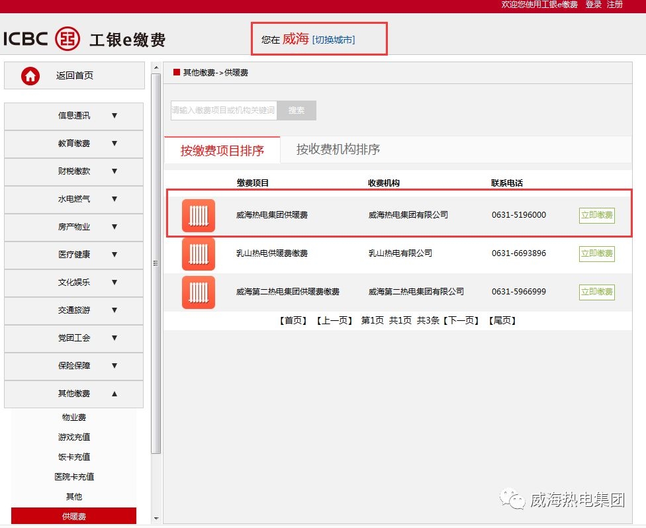The width and height of the screenshot is (646, 528).
Task: Click the radiator icon for 威海第二热电集团供暖费缴费
Action: click(x=199, y=292)
